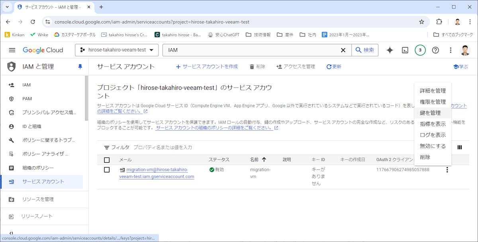
Task: Open actions menu for migration-vm row
Action: pos(447,170)
